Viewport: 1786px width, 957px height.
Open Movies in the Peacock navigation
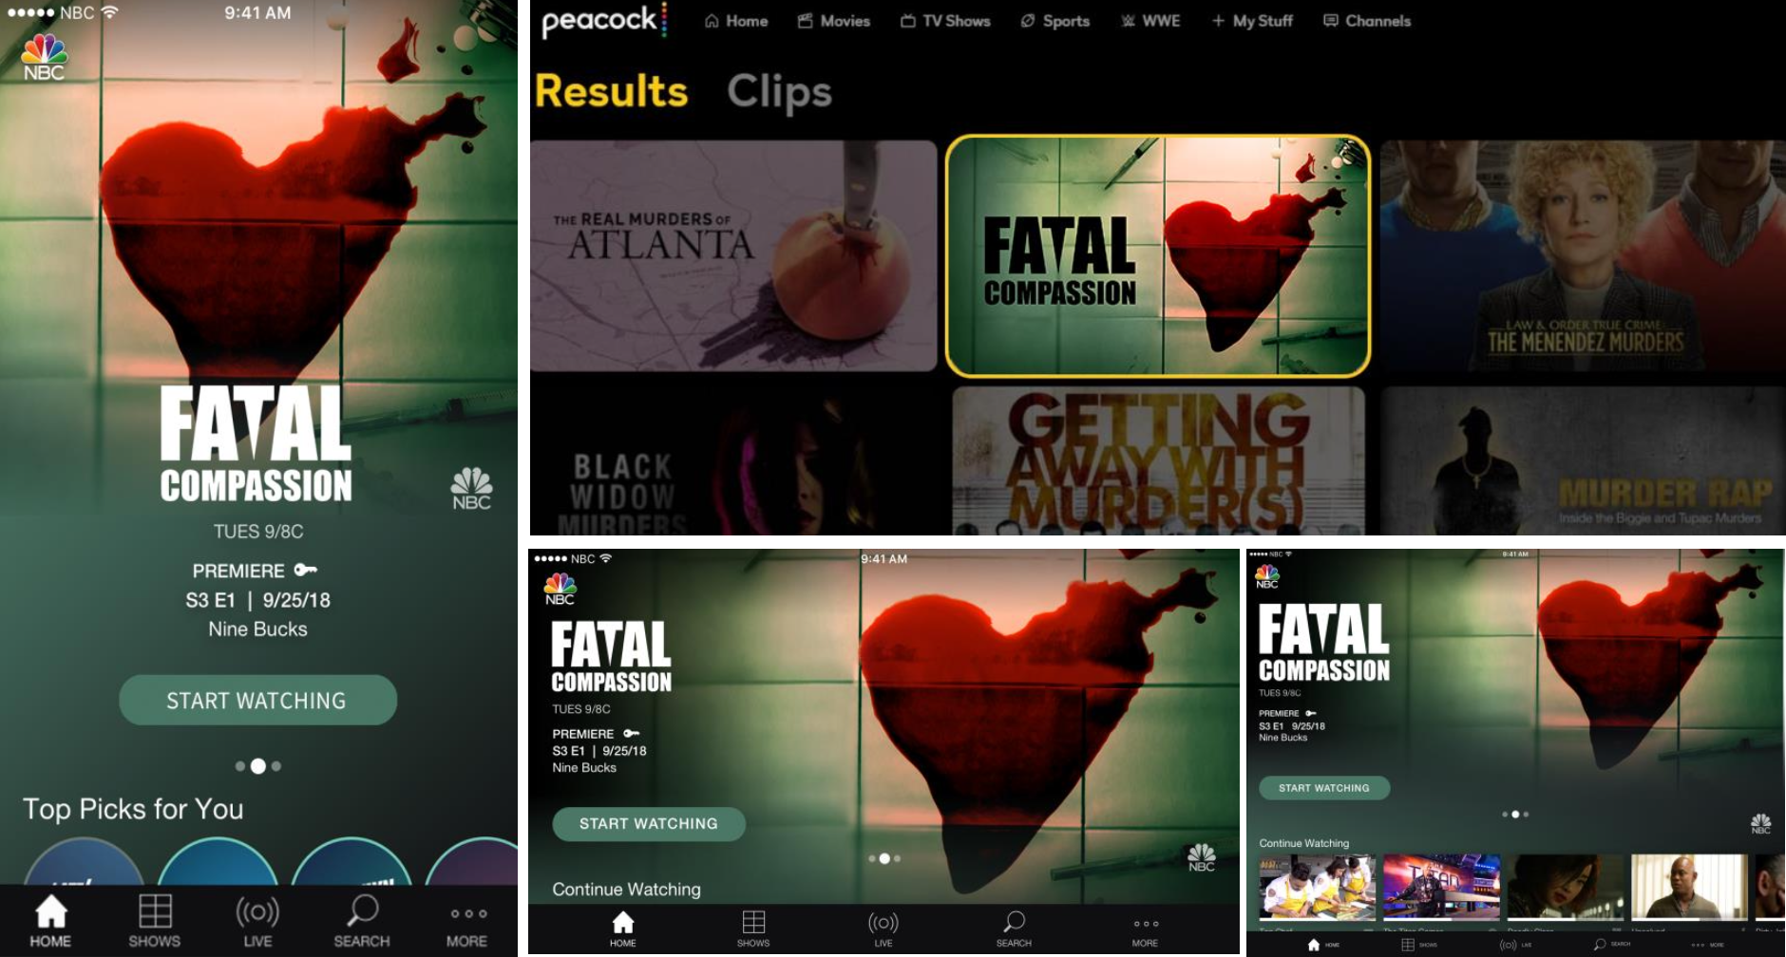pos(833,21)
